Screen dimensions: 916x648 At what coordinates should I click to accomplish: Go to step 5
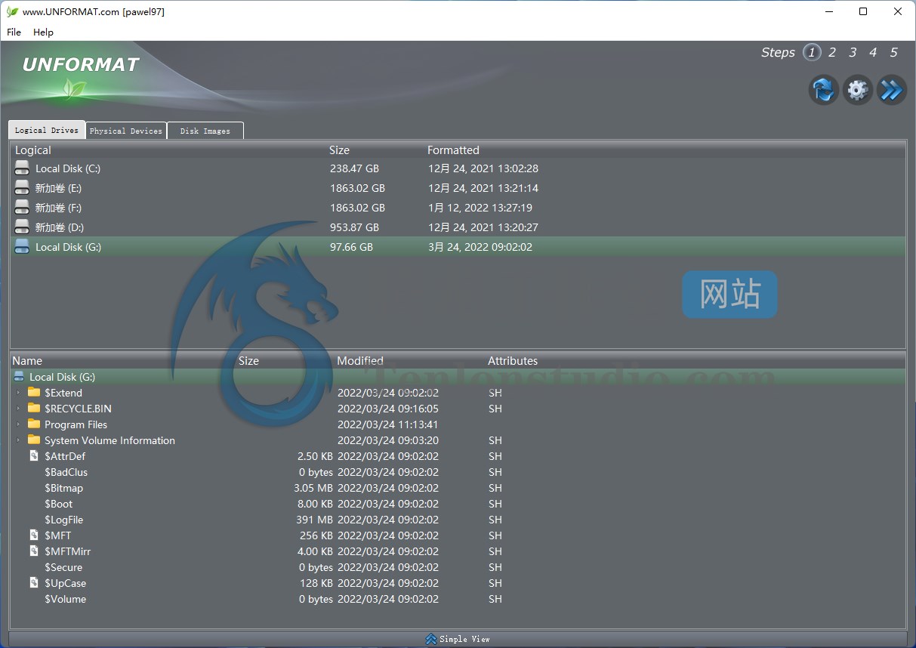pyautogui.click(x=893, y=52)
